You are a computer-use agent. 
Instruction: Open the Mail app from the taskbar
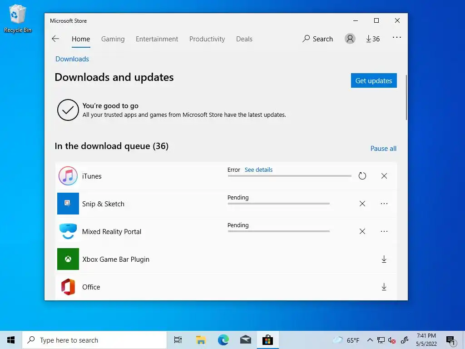pyautogui.click(x=246, y=340)
